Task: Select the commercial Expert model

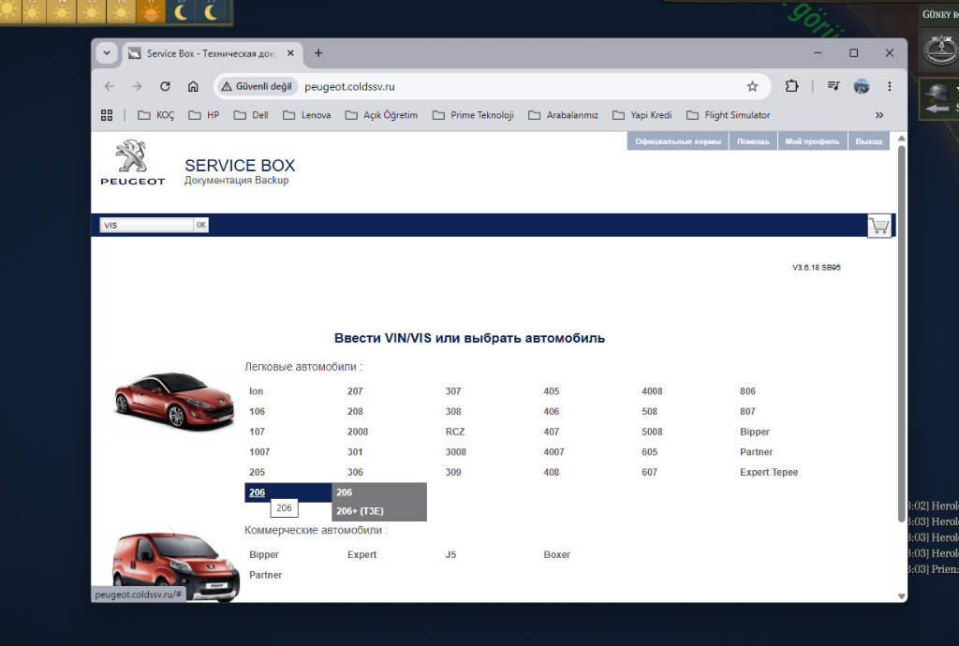Action: pyautogui.click(x=362, y=554)
